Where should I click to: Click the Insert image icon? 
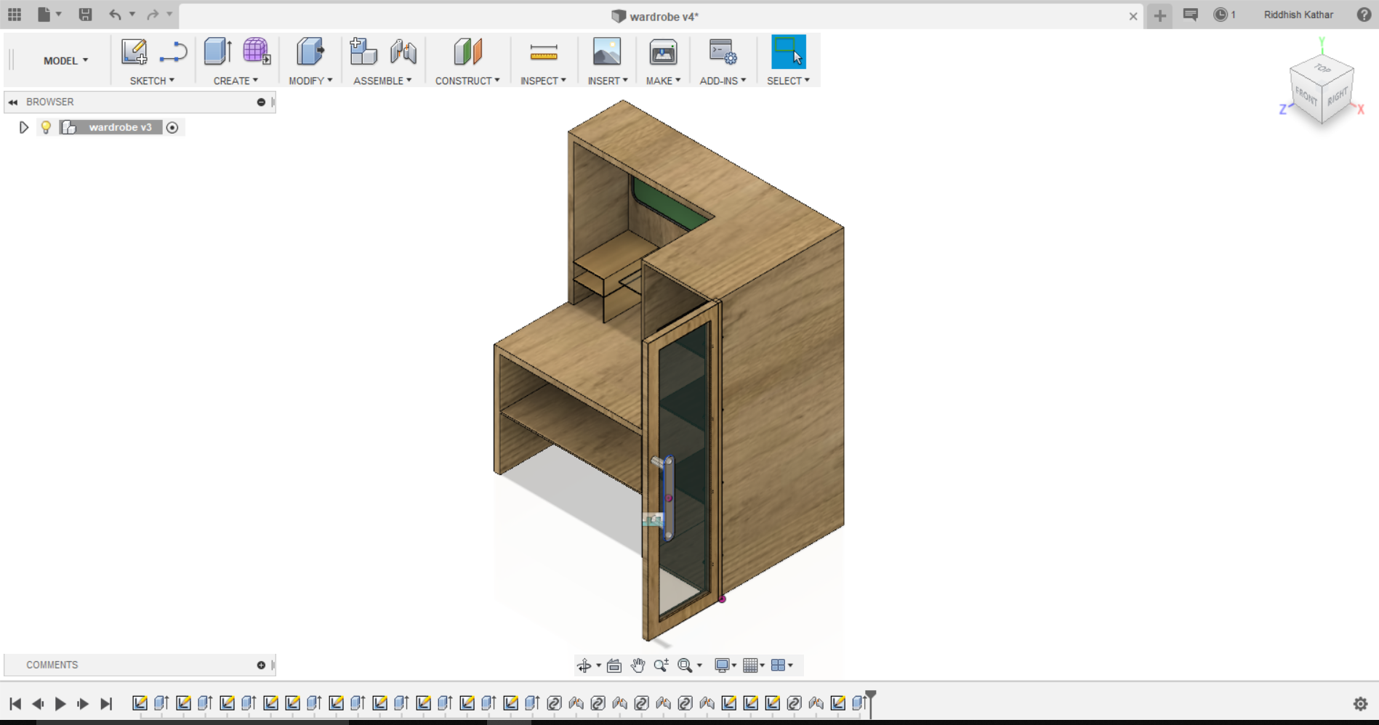[607, 52]
